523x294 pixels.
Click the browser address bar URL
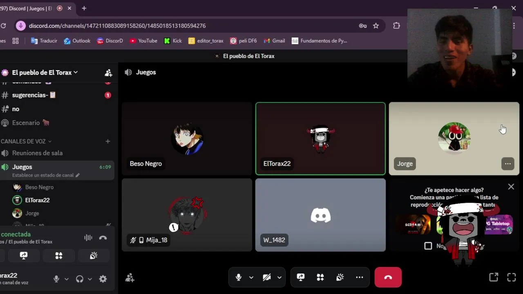click(117, 26)
